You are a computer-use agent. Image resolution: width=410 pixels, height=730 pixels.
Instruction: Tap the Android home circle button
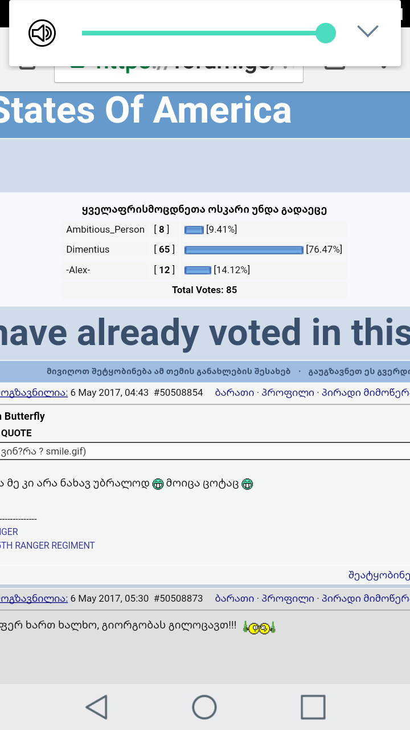[204, 707]
